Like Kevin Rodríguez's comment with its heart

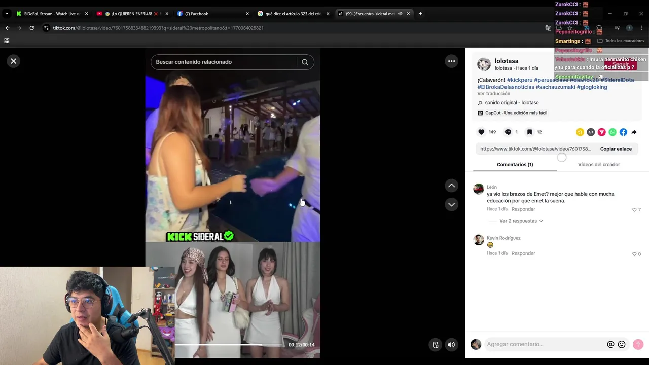pyautogui.click(x=634, y=254)
